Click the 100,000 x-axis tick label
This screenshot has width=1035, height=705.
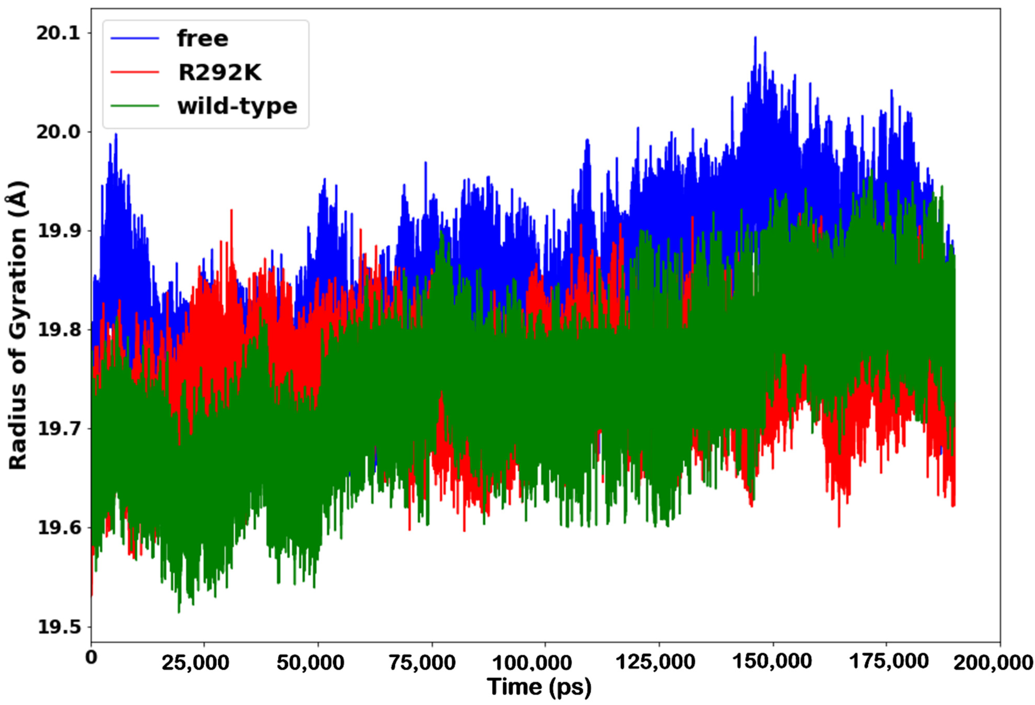(532, 663)
